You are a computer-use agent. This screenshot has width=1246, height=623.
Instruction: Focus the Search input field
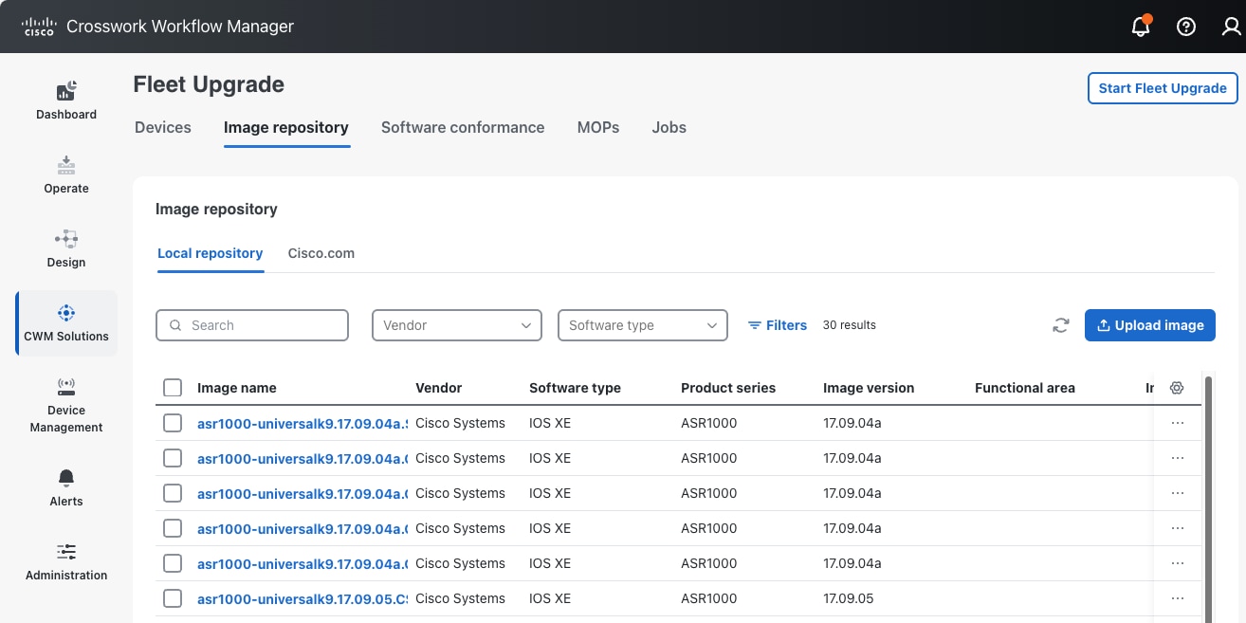point(252,325)
